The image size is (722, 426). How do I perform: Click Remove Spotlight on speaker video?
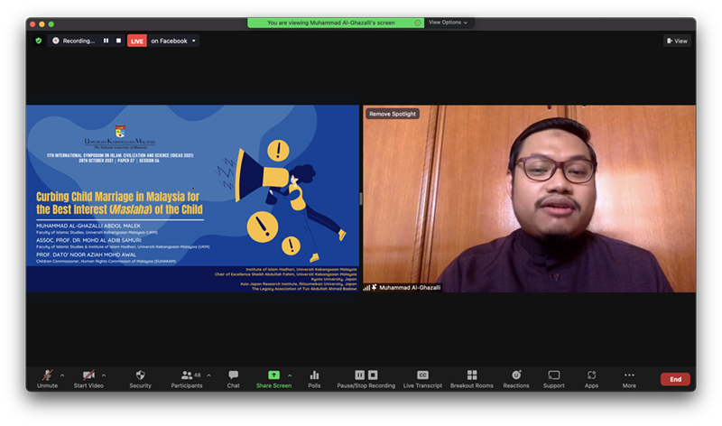click(x=393, y=114)
